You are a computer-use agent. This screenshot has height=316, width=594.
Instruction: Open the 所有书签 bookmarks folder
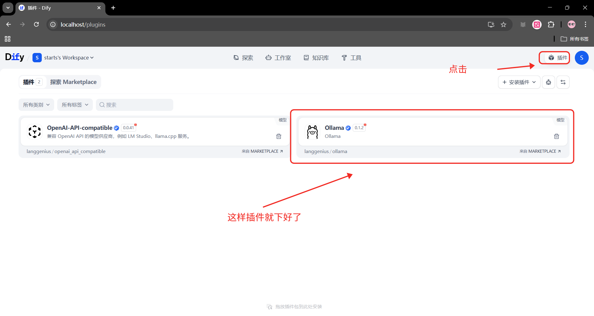coord(575,39)
